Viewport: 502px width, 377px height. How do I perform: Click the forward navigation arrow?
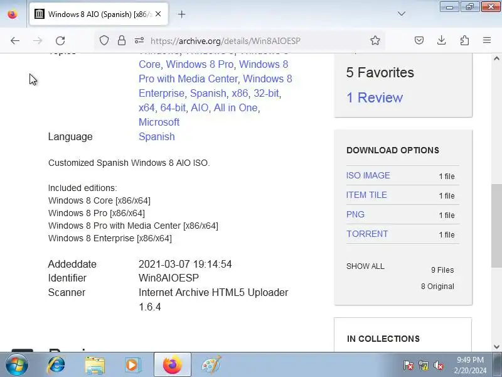[x=38, y=41]
